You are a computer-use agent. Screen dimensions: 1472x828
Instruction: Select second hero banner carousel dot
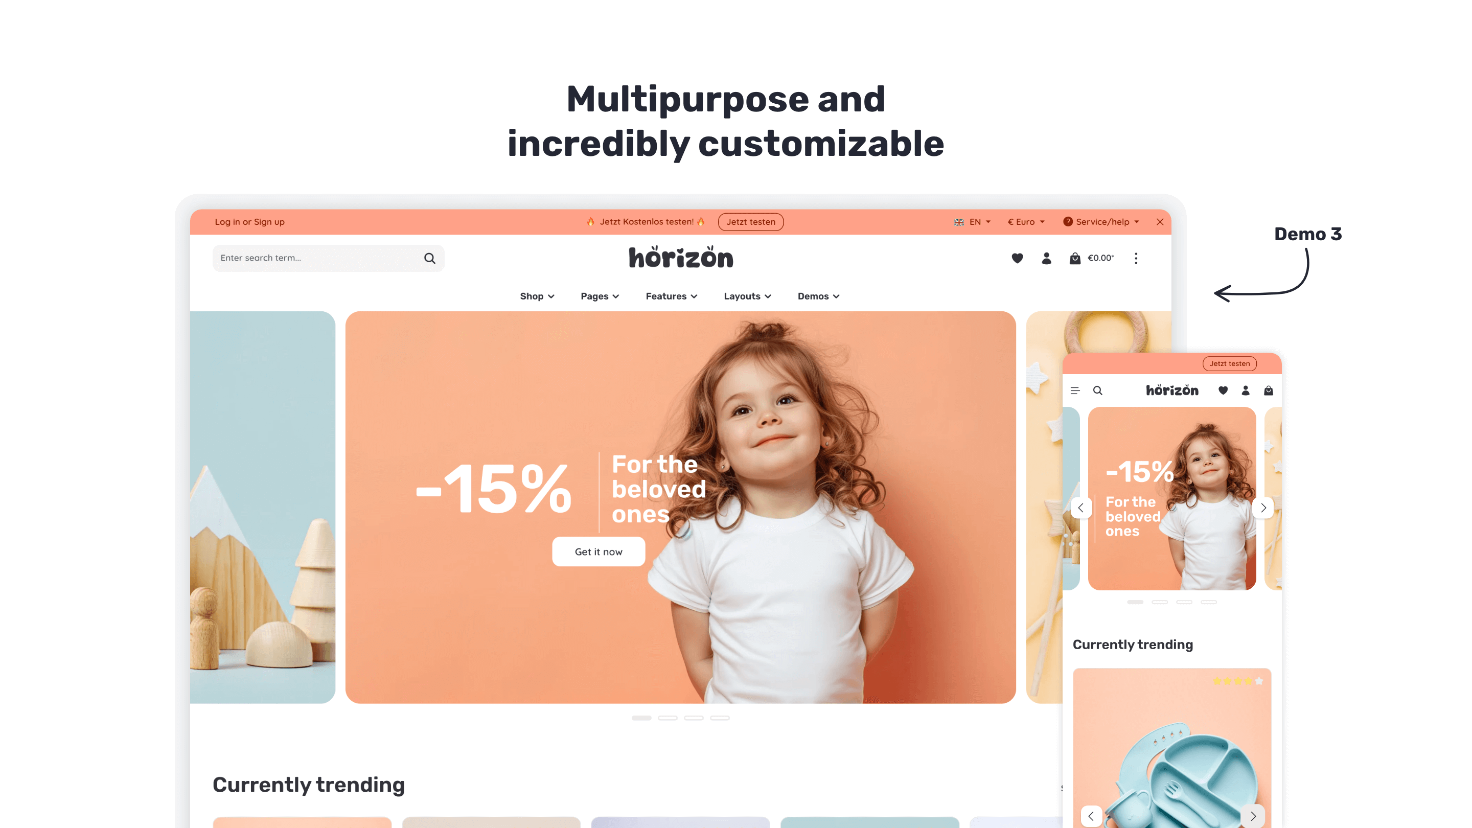tap(667, 718)
